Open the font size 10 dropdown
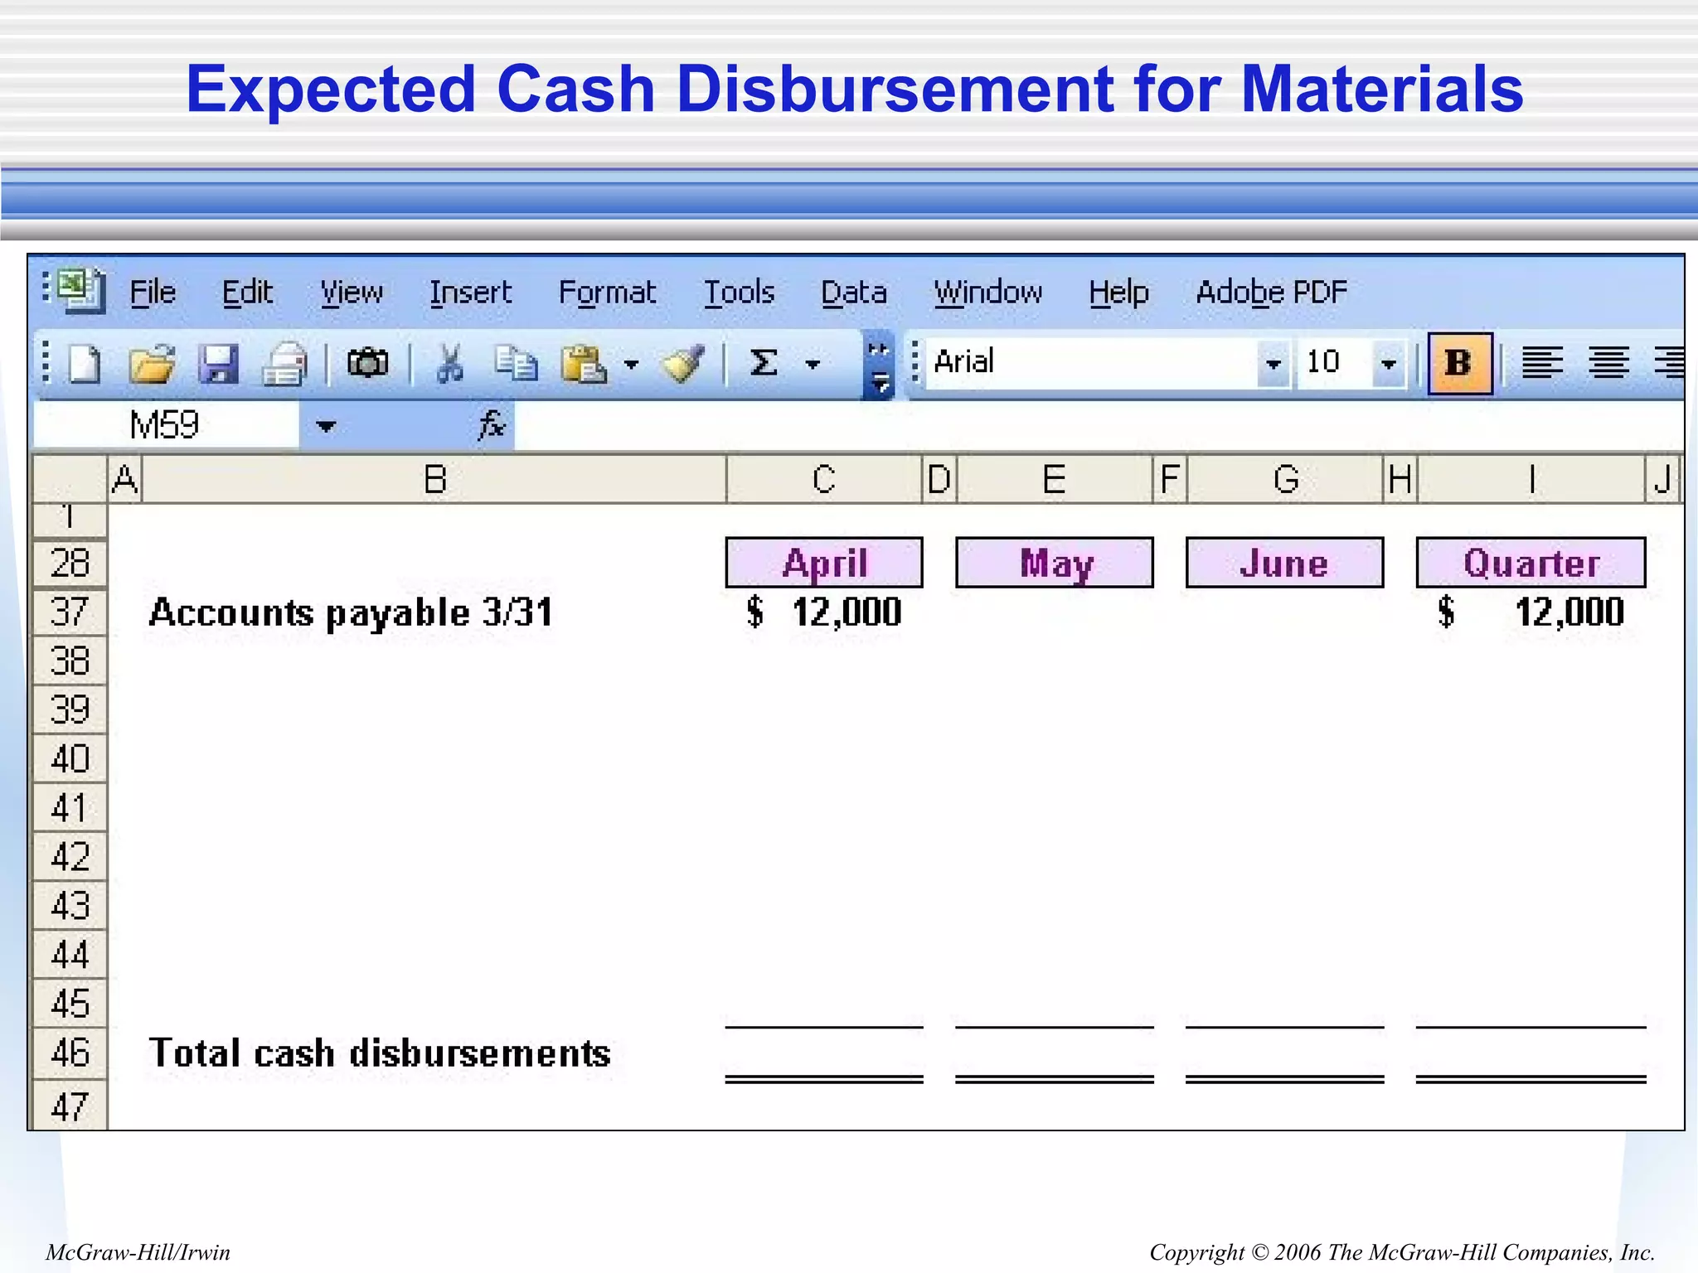Viewport: 1698px width, 1273px height. tap(1389, 364)
